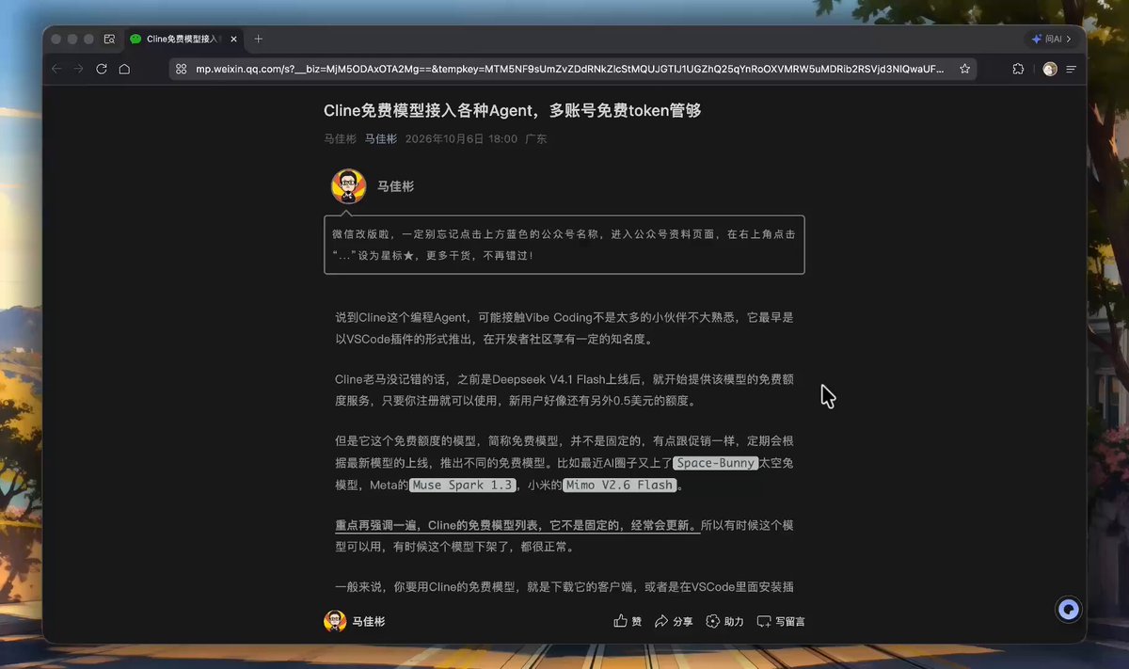The width and height of the screenshot is (1129, 669).
Task: Click the paragraph starting Cline老马没记错的话
Action: [564, 390]
